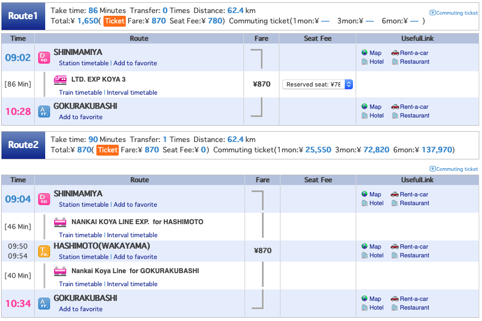Click the Route2 header label
482x321 pixels.
23,145
